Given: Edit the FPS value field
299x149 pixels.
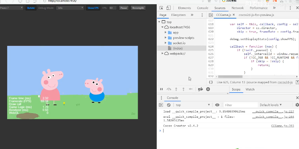Looking at the screenshot, I should click(x=113, y=8).
